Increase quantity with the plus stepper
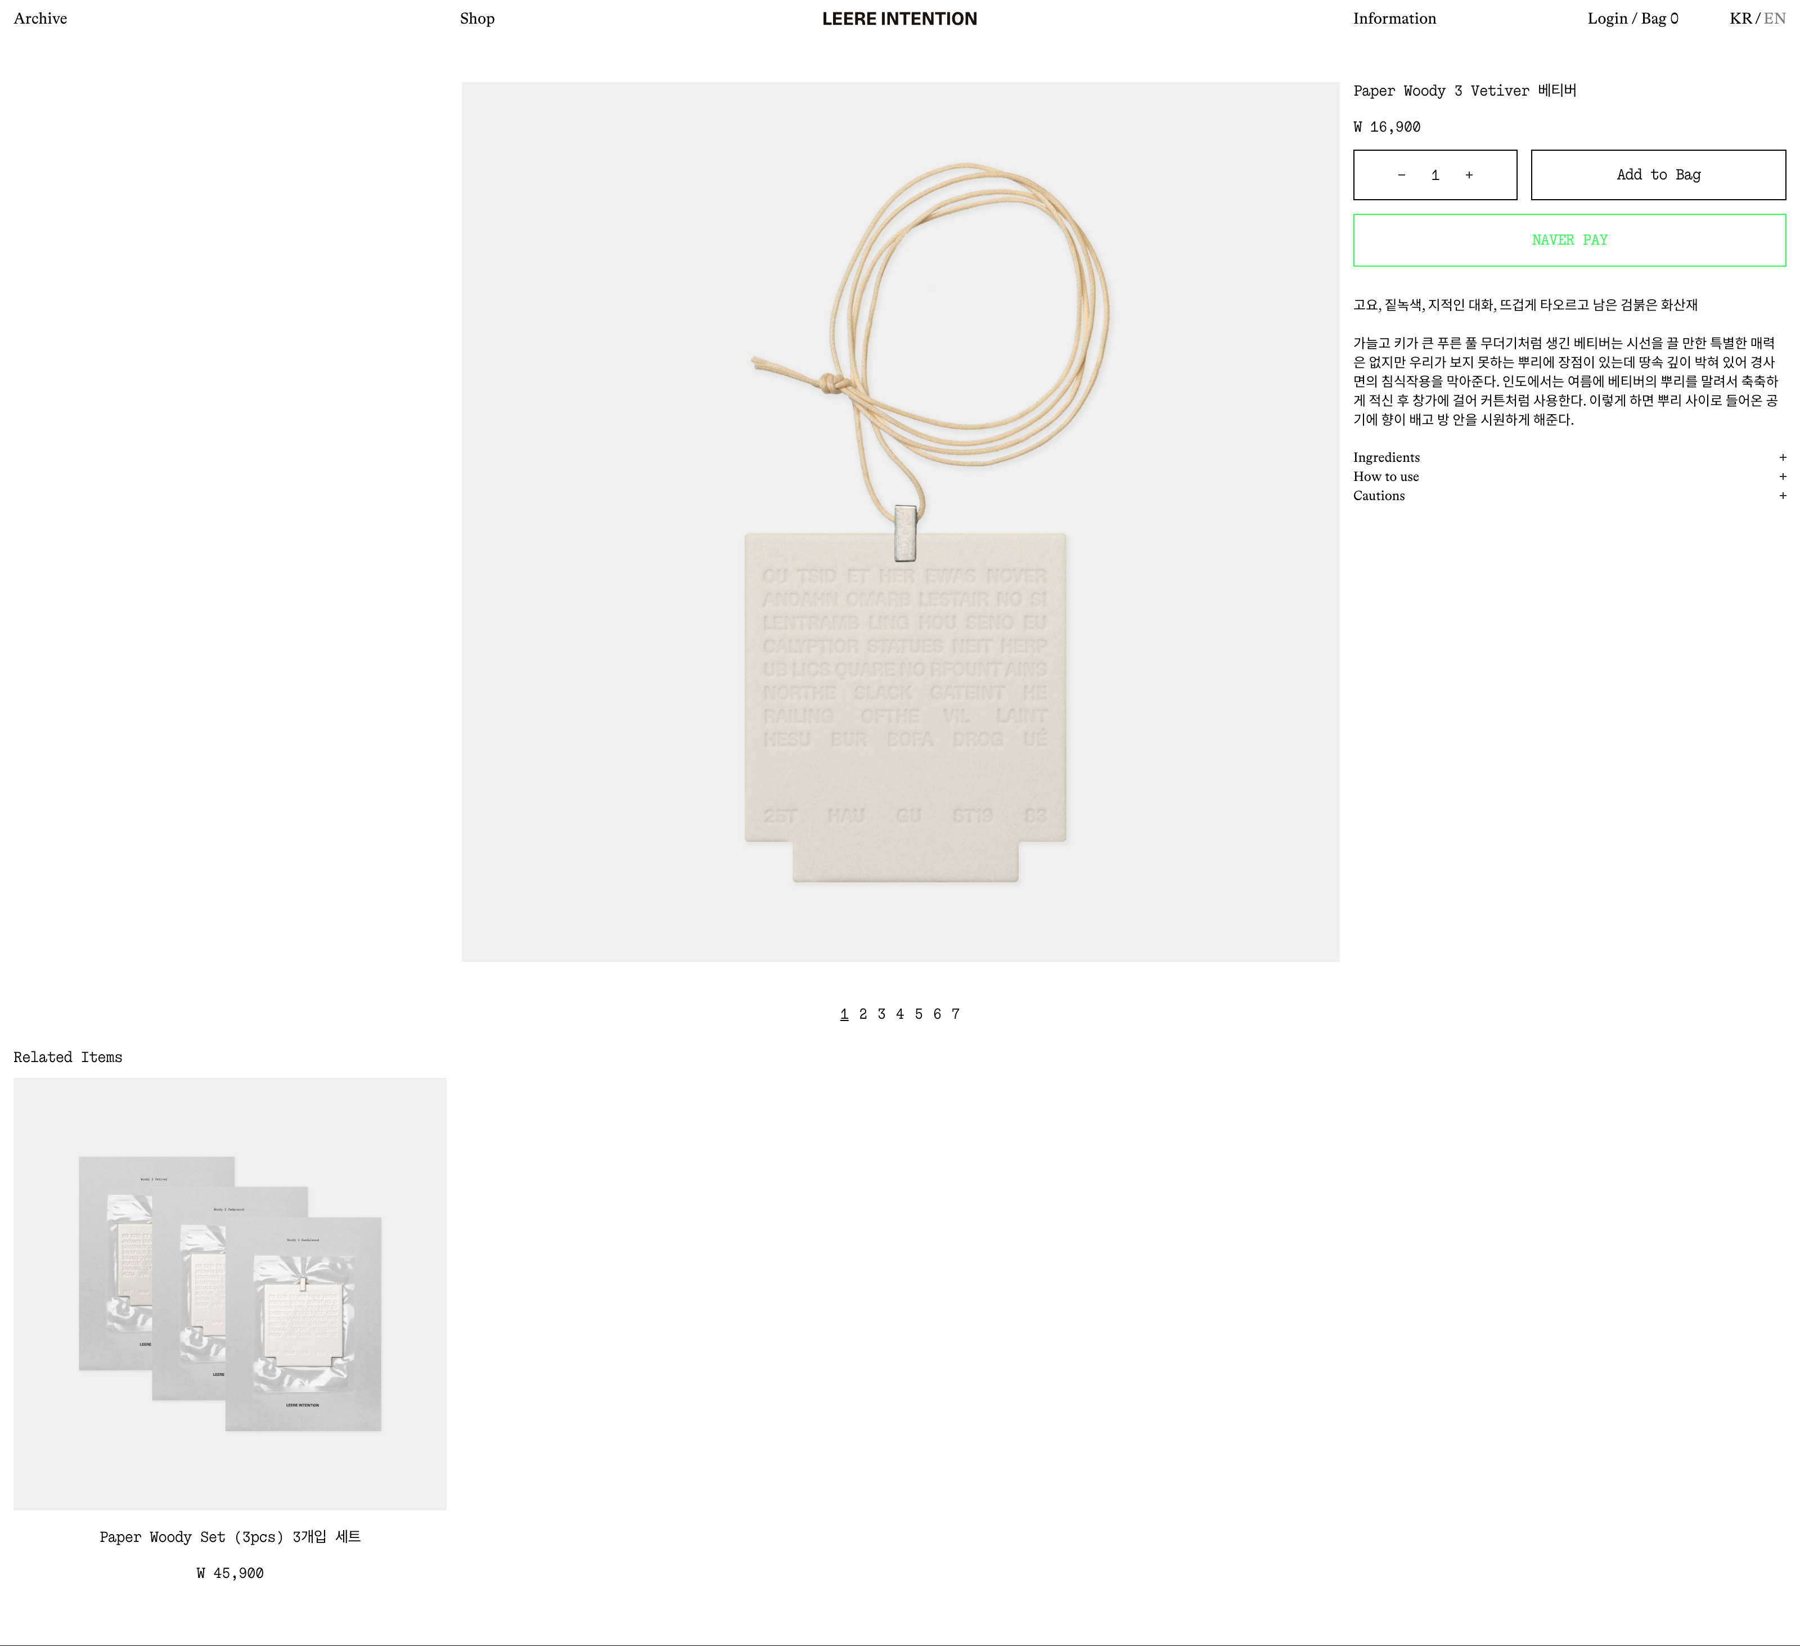 pyautogui.click(x=1469, y=175)
